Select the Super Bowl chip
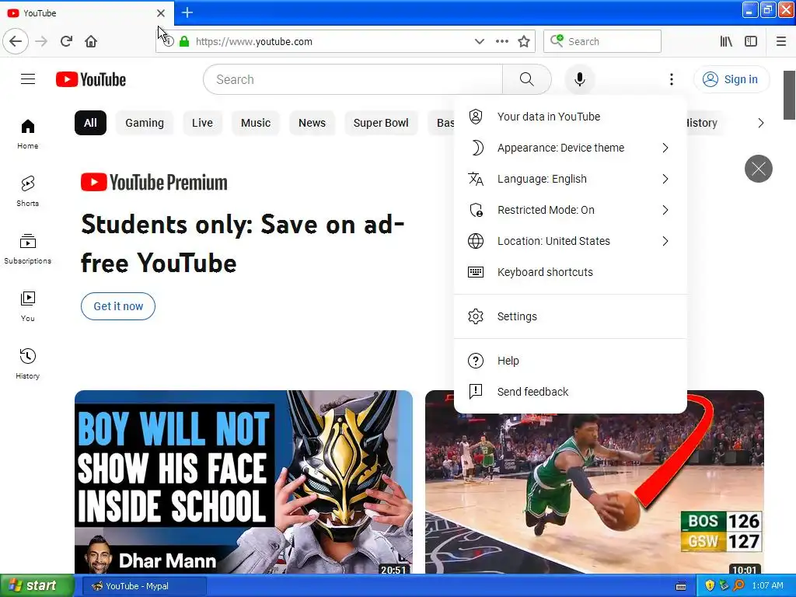This screenshot has width=796, height=597. coord(381,123)
